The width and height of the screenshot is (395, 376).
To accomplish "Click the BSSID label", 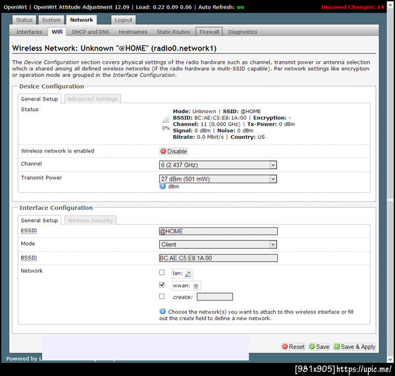I will click(x=29, y=258).
